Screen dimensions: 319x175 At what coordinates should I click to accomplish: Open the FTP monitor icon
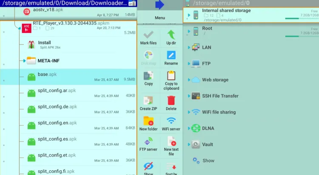coord(196,64)
